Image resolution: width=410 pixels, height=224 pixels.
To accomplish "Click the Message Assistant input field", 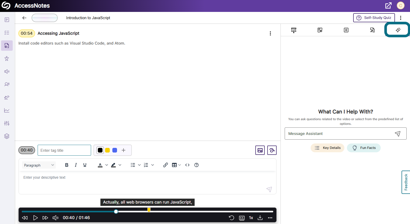I will coord(346,134).
